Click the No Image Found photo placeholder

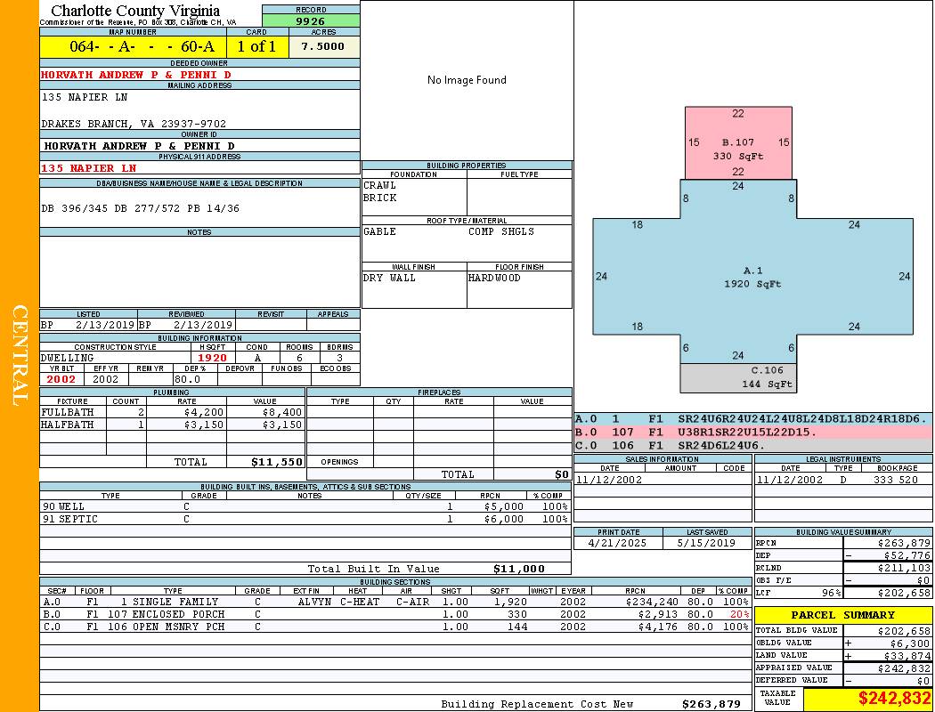[467, 80]
